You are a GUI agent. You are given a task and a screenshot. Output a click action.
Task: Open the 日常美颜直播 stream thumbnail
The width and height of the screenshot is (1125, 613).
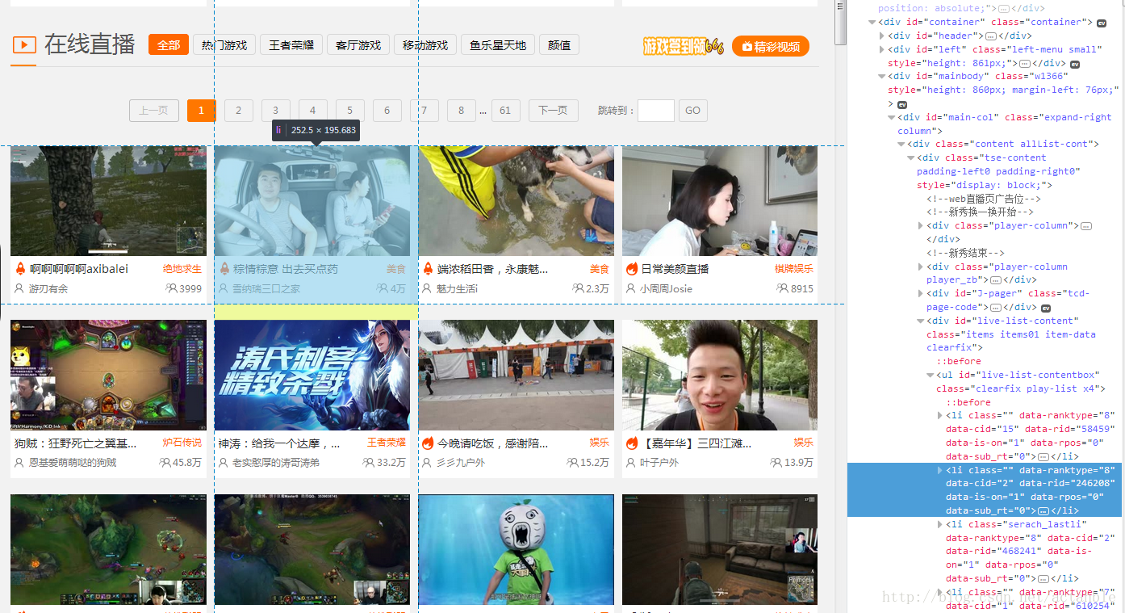720,201
